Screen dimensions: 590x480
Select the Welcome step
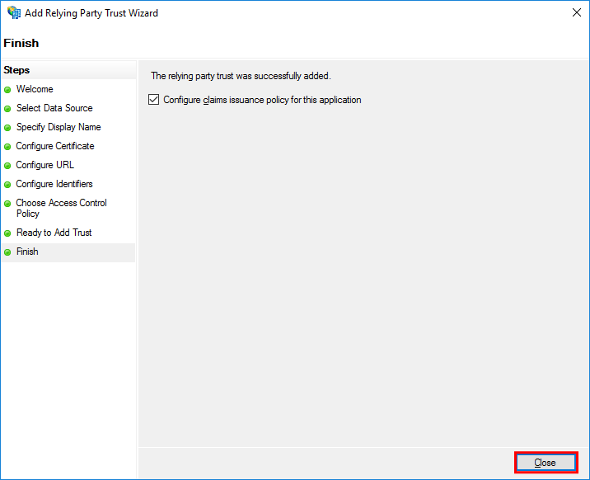35,89
